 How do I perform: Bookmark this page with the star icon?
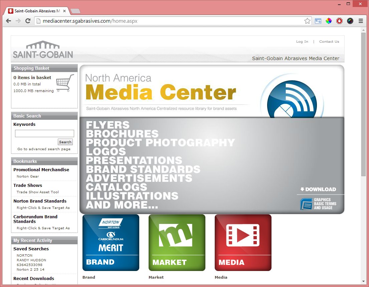[x=307, y=21]
